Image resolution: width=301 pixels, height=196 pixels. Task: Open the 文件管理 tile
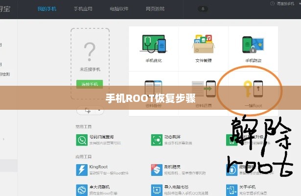pyautogui.click(x=204, y=49)
